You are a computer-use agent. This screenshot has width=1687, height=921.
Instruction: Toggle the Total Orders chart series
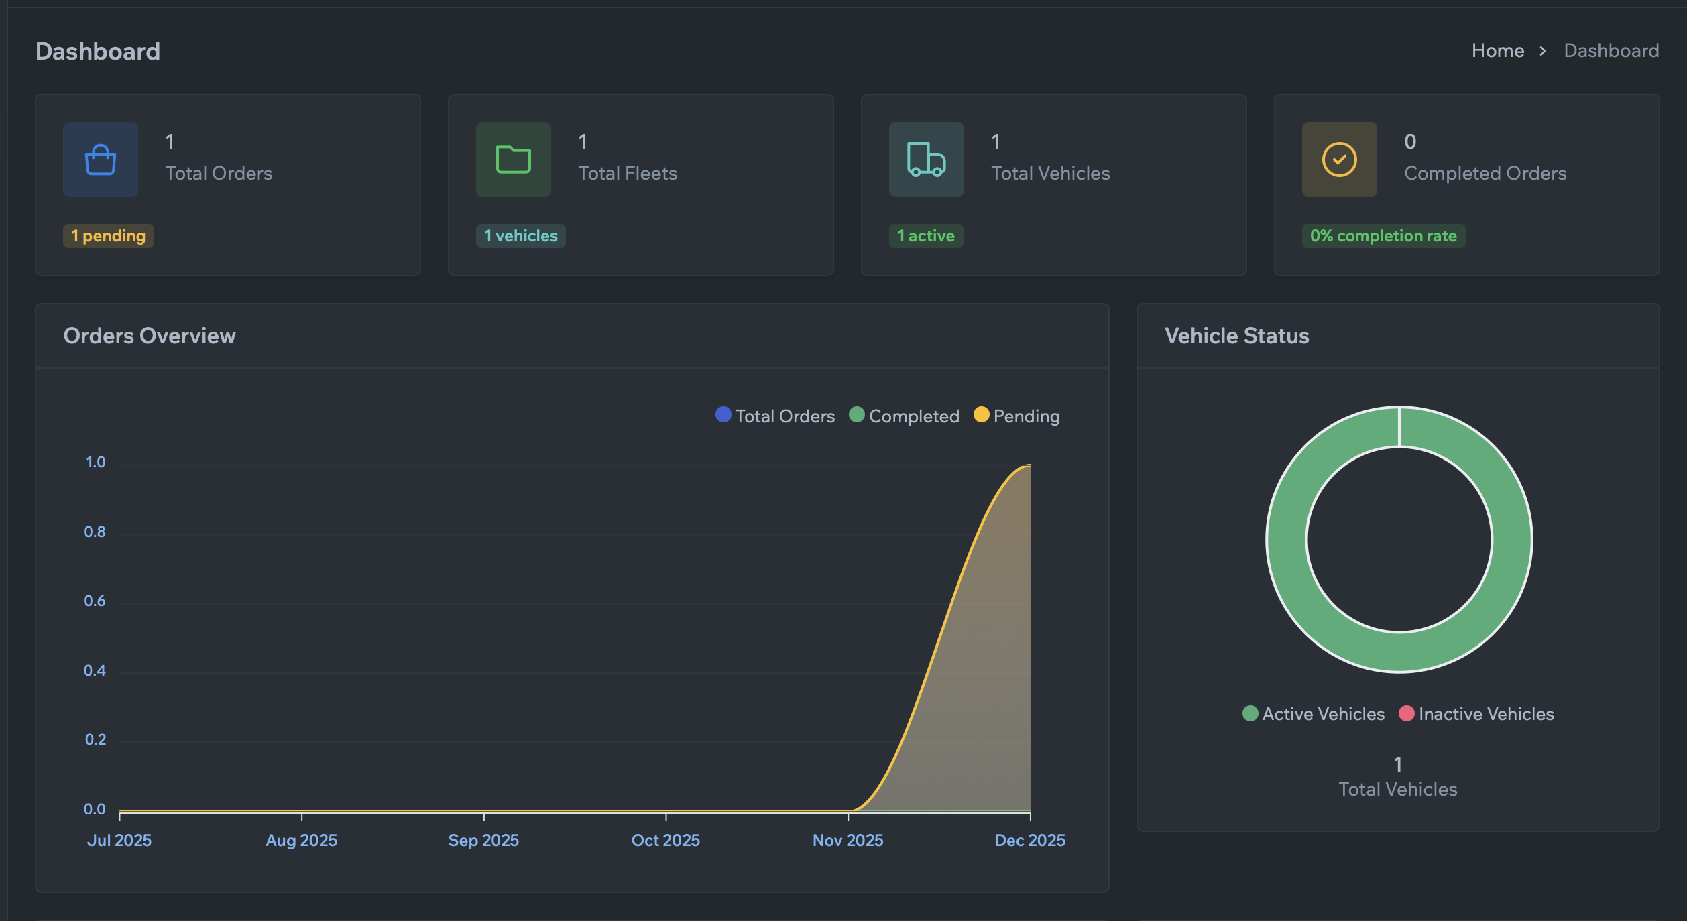point(776,416)
